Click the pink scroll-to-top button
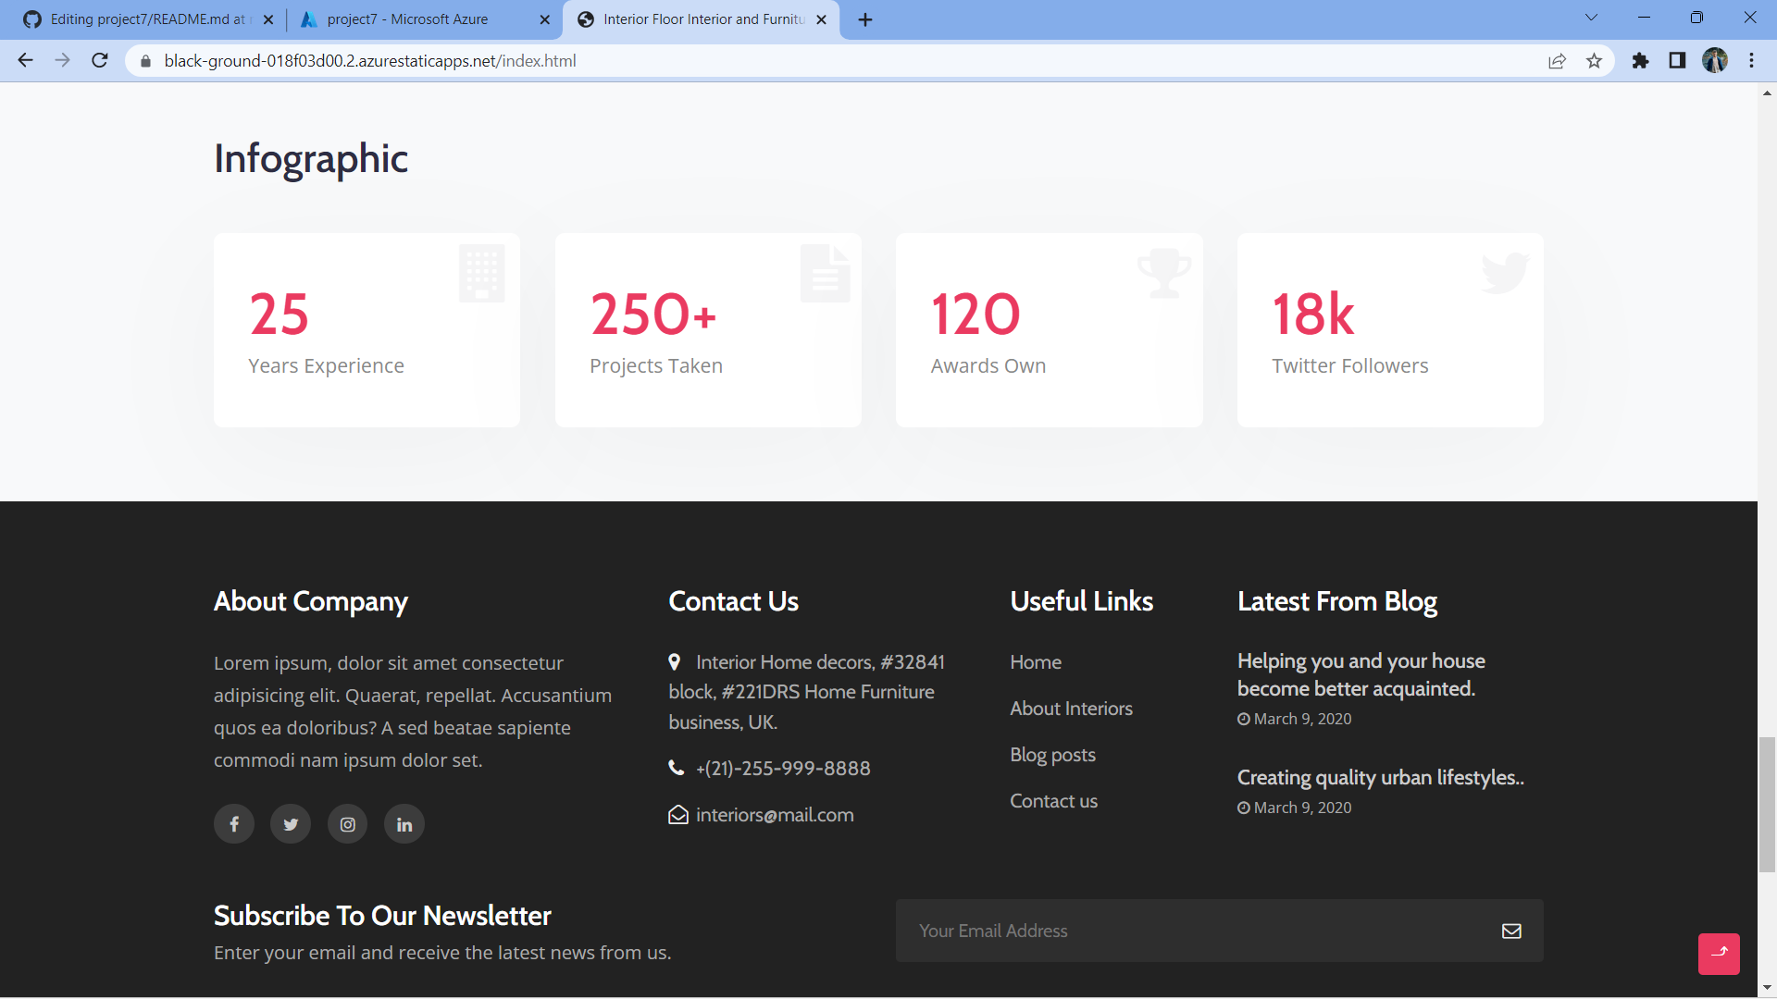This screenshot has height=999, width=1777. click(x=1719, y=953)
